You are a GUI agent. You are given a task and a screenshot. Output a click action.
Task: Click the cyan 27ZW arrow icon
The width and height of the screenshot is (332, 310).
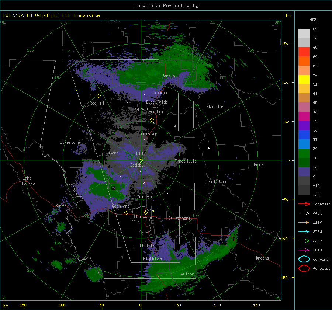[x=304, y=232]
